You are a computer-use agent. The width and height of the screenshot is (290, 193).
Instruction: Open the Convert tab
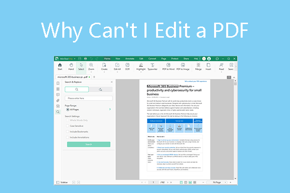[x=152, y=58]
